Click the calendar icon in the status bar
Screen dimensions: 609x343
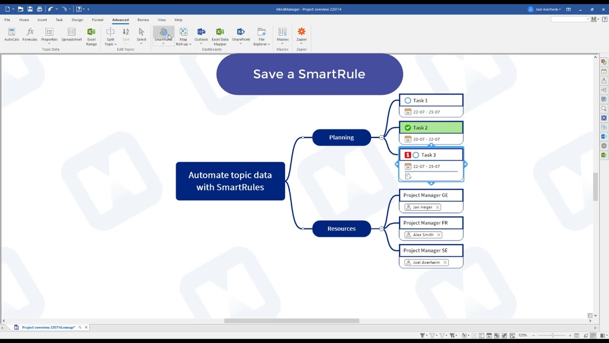490,335
